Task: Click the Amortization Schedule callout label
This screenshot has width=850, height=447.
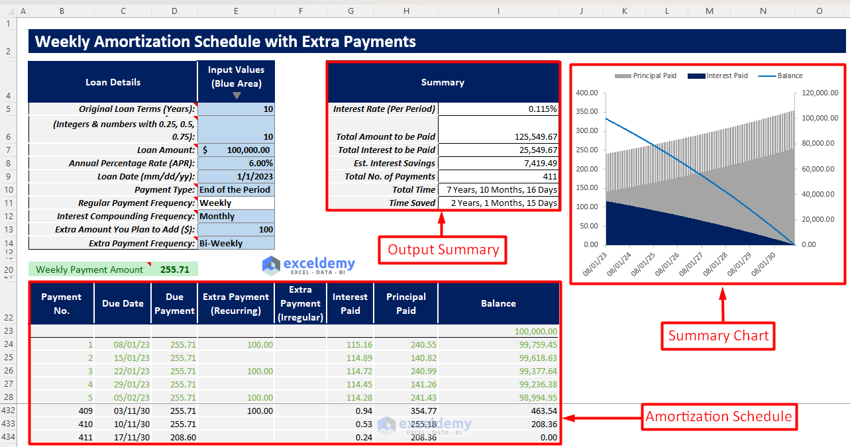Action: coord(719,417)
